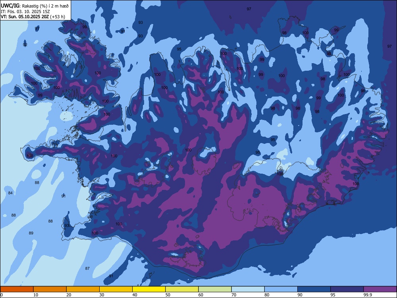Click the 'IT: Fös. 03. 10. 2025 15Z' line
Viewport: 397px width, 298px height.
tap(25, 12)
